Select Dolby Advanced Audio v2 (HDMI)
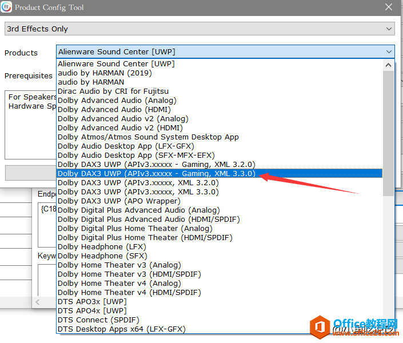403x343 pixels. click(x=220, y=128)
